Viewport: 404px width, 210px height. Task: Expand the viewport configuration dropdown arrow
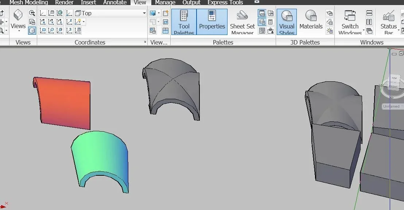pos(159,13)
